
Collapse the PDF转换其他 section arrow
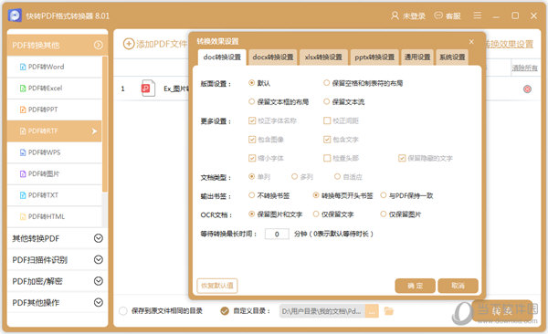click(99, 45)
